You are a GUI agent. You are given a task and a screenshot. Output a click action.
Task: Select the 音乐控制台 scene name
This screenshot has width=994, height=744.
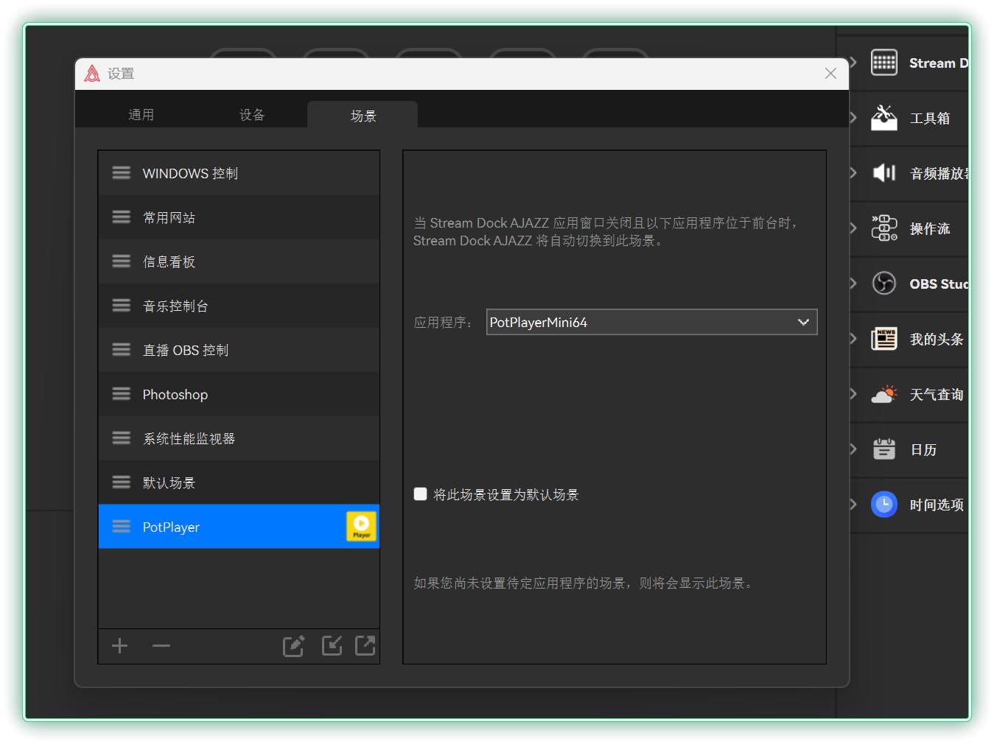(x=175, y=306)
